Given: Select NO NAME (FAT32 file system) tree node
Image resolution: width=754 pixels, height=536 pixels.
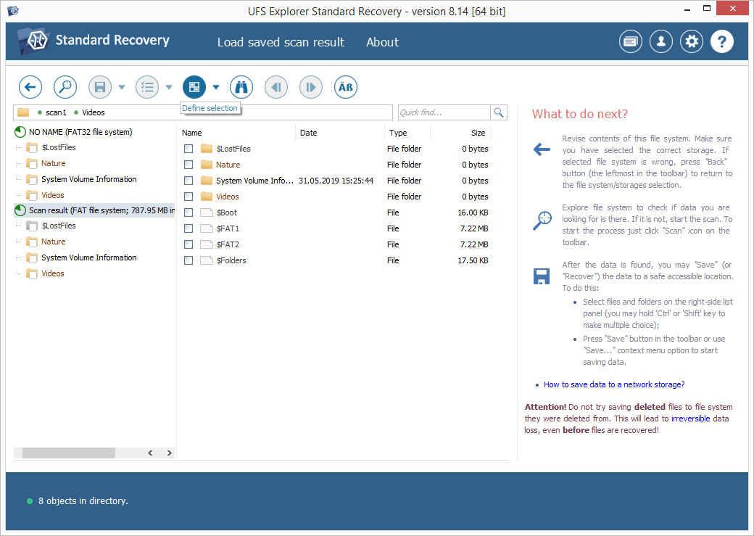Looking at the screenshot, I should (x=80, y=132).
